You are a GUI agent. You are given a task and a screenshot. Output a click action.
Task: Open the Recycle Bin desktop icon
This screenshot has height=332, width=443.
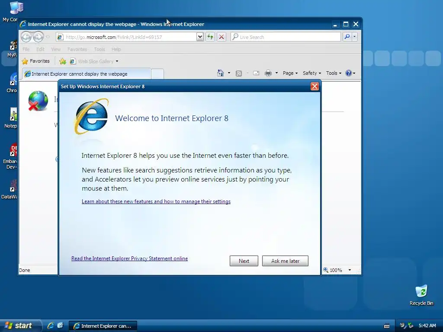[421, 295]
